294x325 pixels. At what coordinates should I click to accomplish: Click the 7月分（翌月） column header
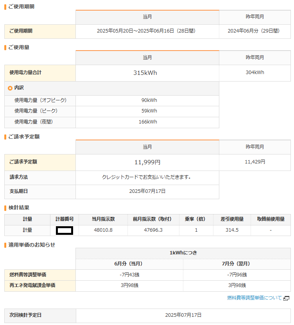click(236, 264)
